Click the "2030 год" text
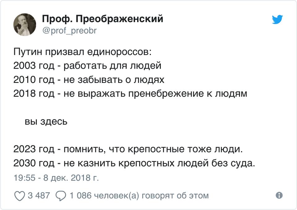Viewport: 297px width, 210px height. [x=34, y=163]
